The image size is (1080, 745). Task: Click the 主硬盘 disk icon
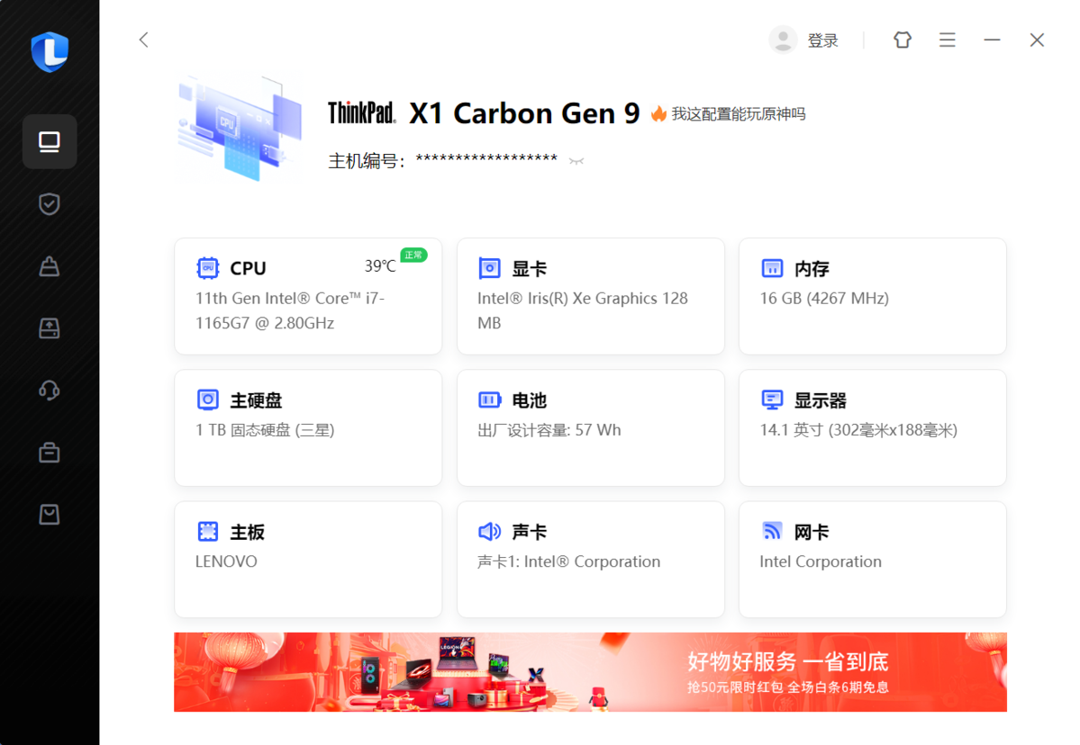click(x=207, y=399)
